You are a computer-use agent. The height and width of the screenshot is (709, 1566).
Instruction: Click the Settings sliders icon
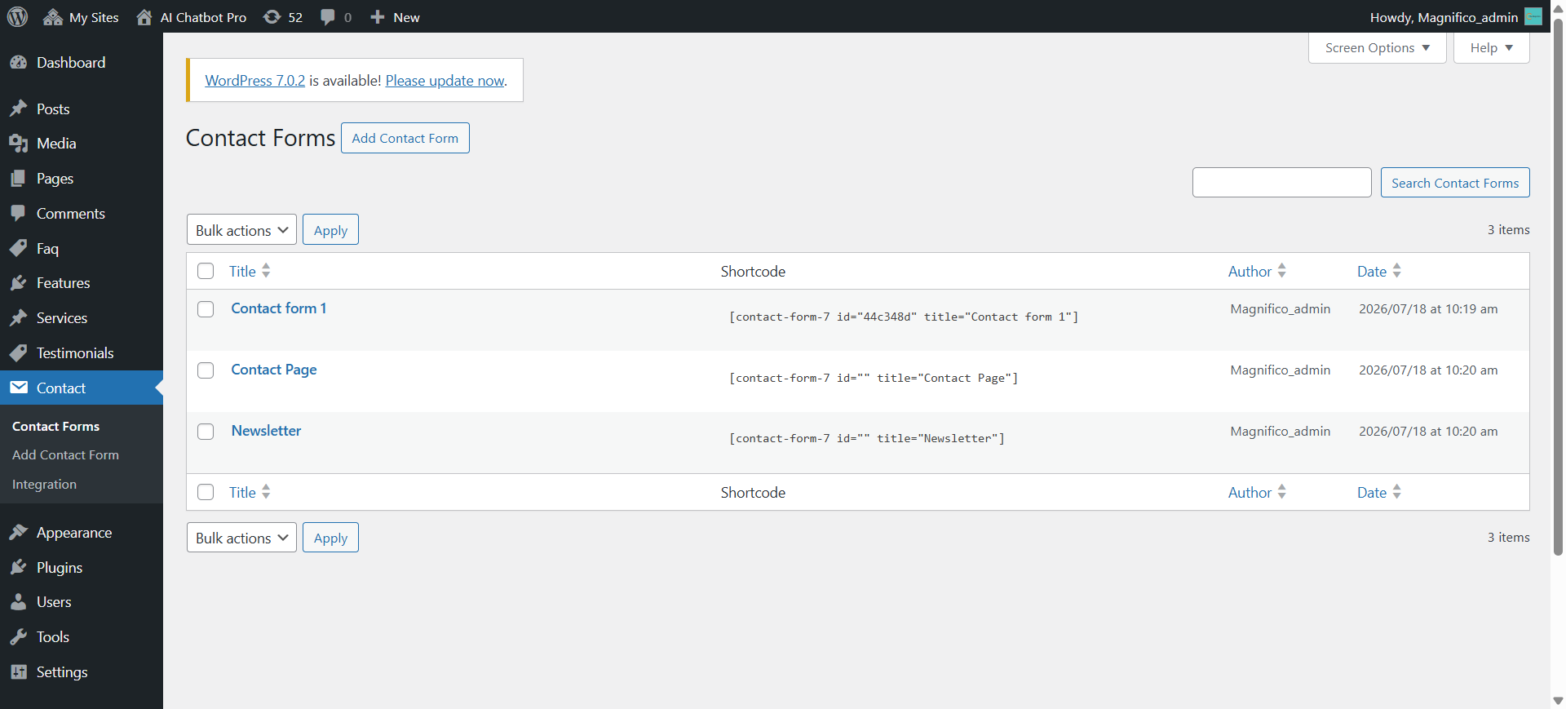(x=19, y=672)
